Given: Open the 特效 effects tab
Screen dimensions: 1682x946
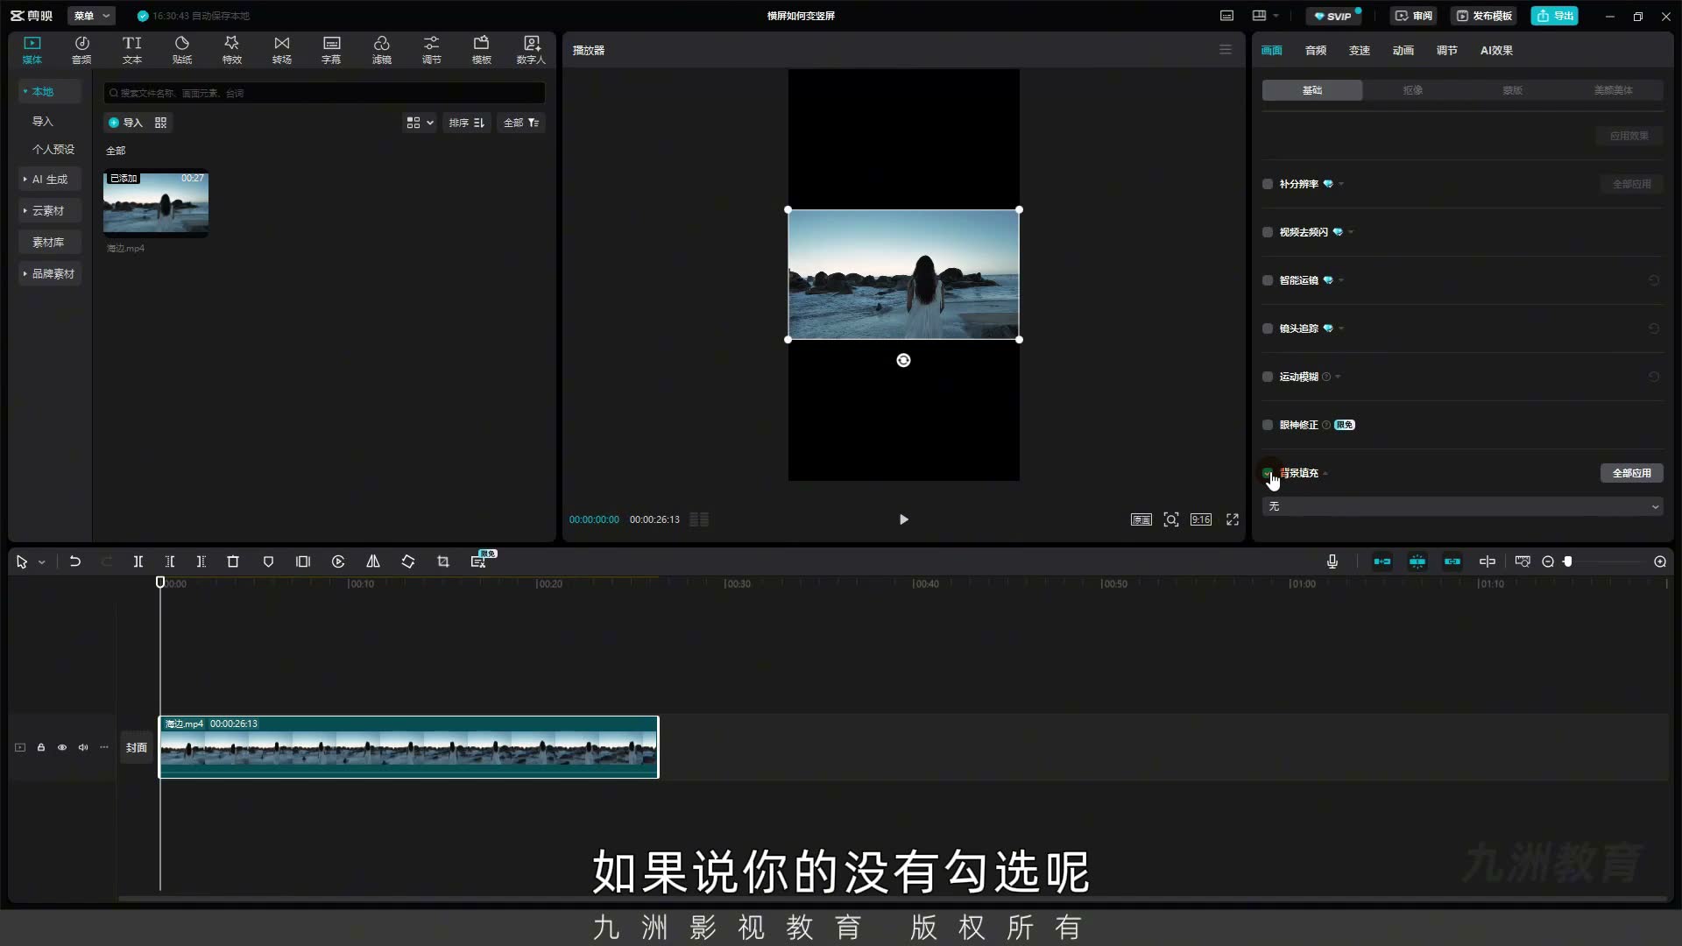Looking at the screenshot, I should 231,50.
